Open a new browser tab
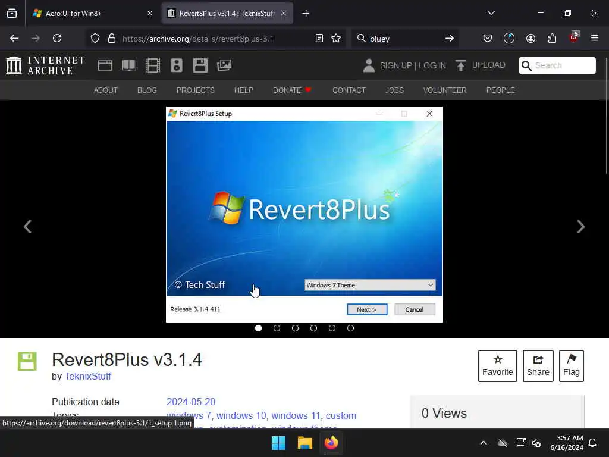Viewport: 609px width, 457px height. click(x=306, y=14)
